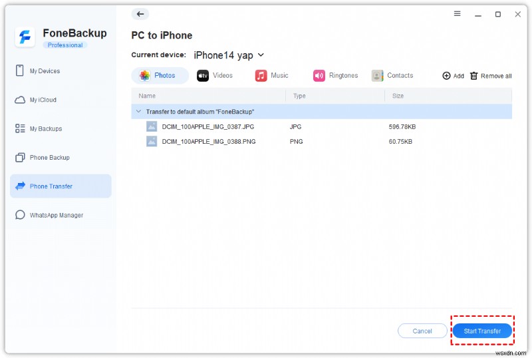Click the Apple TV Videos icon

click(x=203, y=75)
